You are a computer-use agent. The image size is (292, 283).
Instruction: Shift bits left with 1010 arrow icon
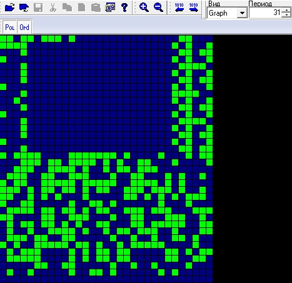coord(179,7)
